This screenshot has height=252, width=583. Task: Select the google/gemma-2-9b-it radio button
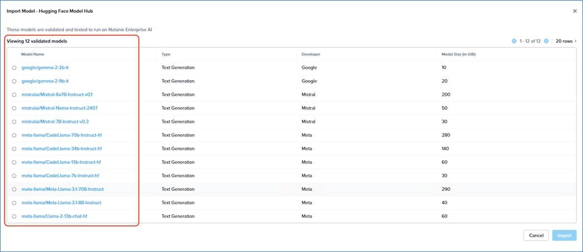[14, 81]
